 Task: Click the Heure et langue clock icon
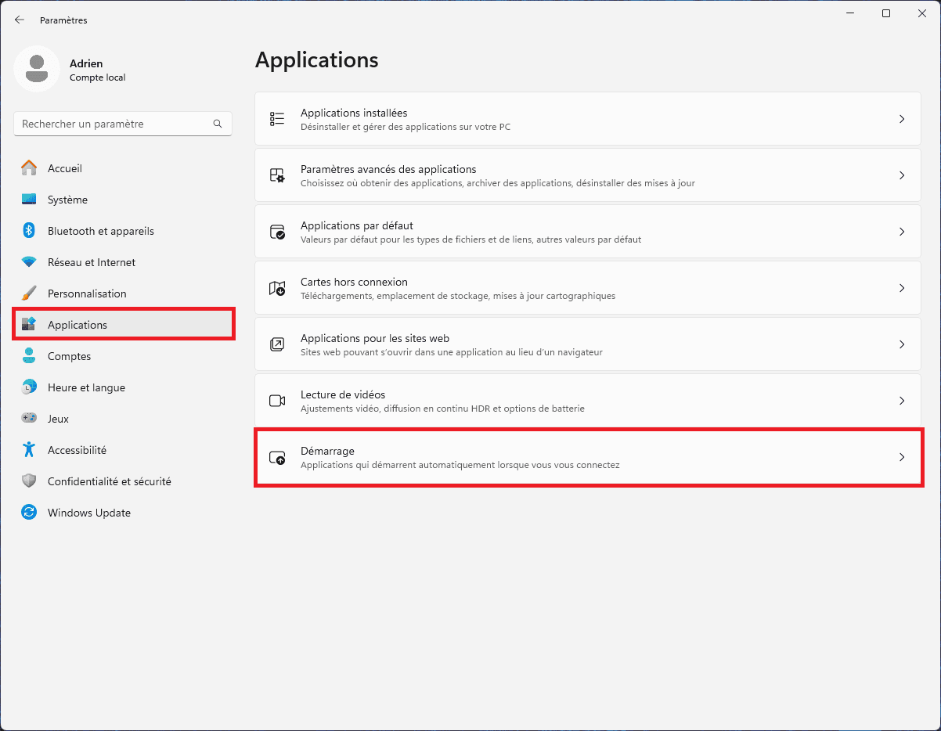tap(29, 387)
